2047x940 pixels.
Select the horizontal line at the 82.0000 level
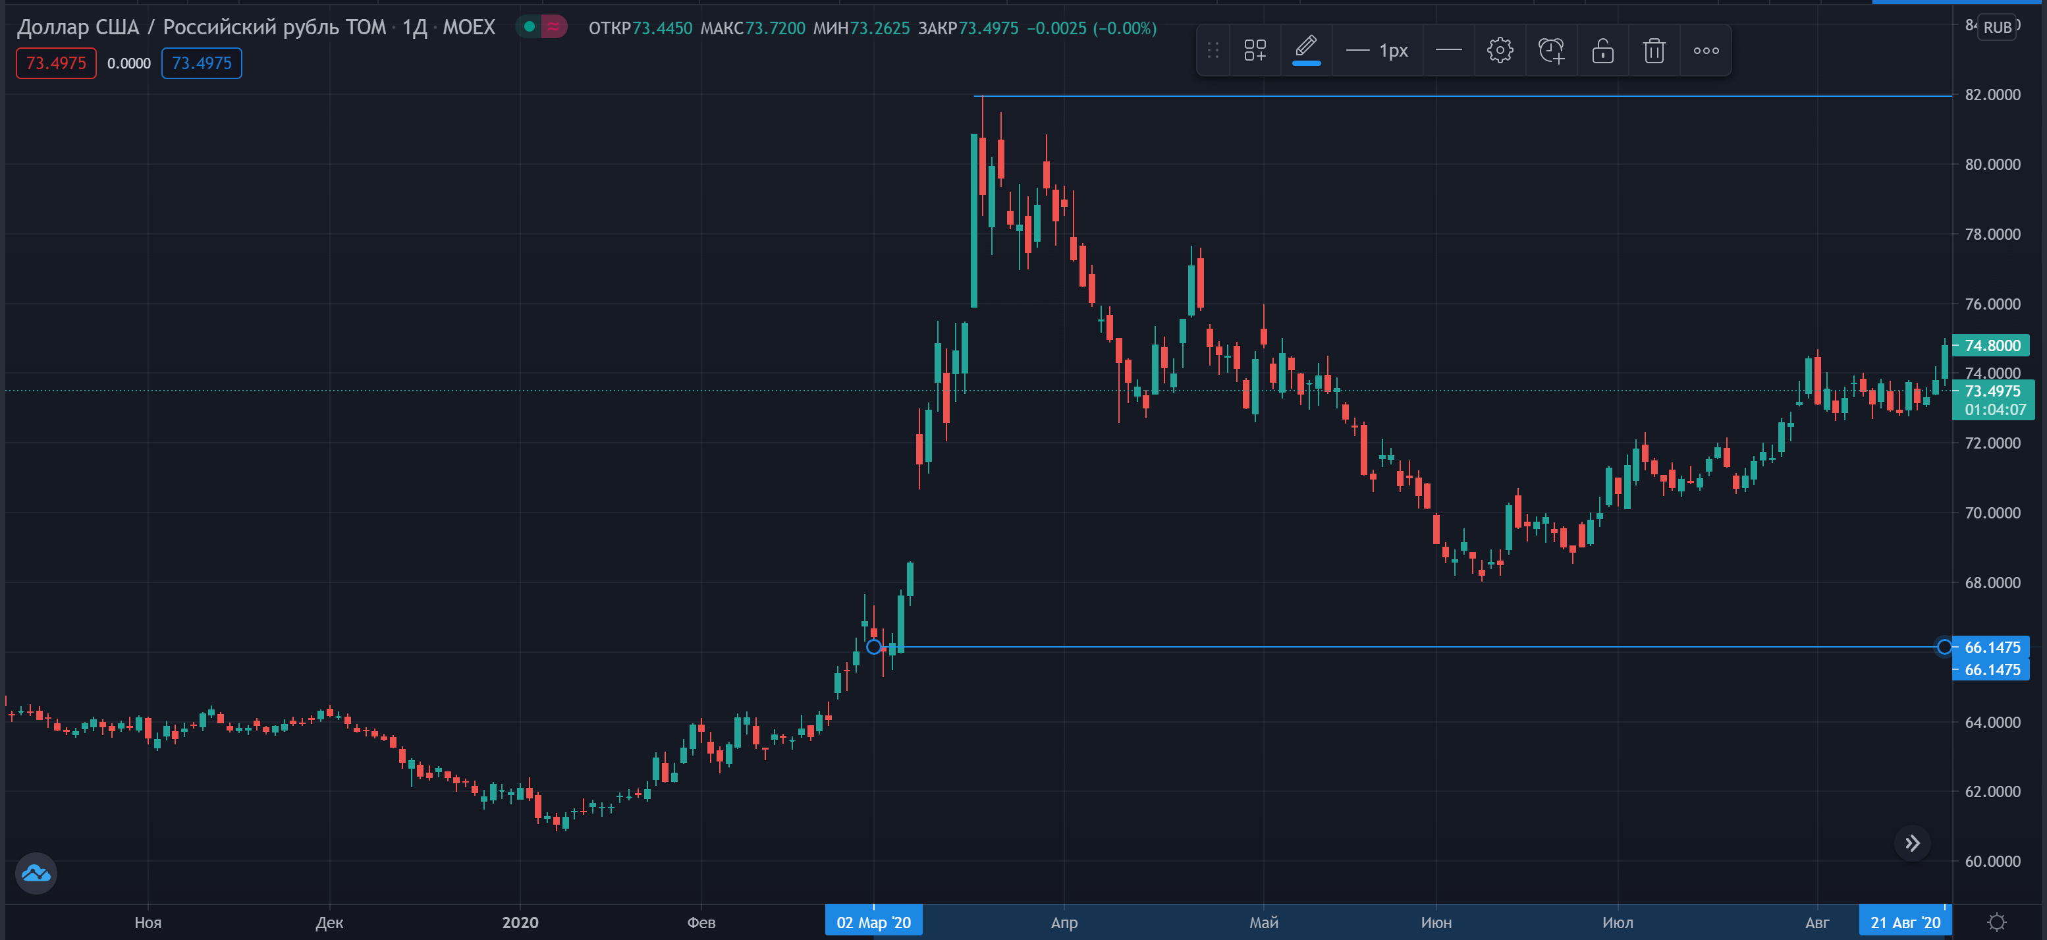(1462, 96)
